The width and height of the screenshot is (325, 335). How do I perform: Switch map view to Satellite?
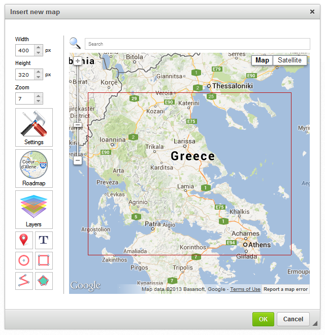pos(289,60)
